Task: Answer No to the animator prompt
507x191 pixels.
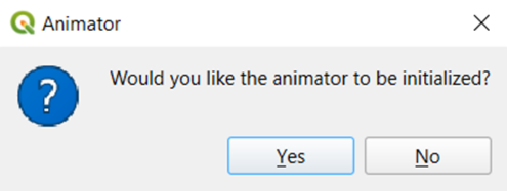Action: [x=428, y=156]
